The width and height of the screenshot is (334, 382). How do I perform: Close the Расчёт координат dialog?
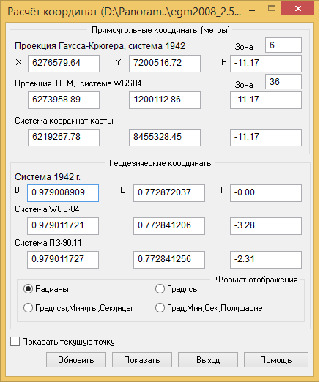297,9
